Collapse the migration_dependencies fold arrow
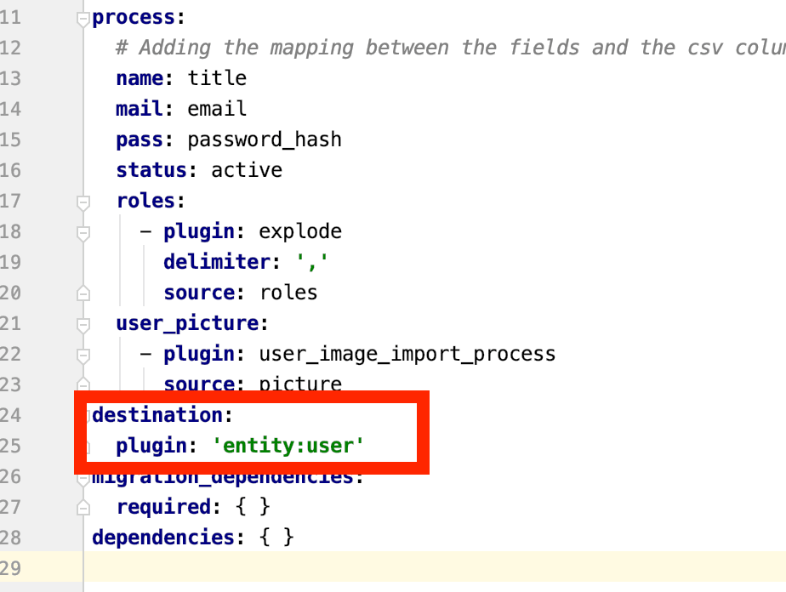 point(83,476)
